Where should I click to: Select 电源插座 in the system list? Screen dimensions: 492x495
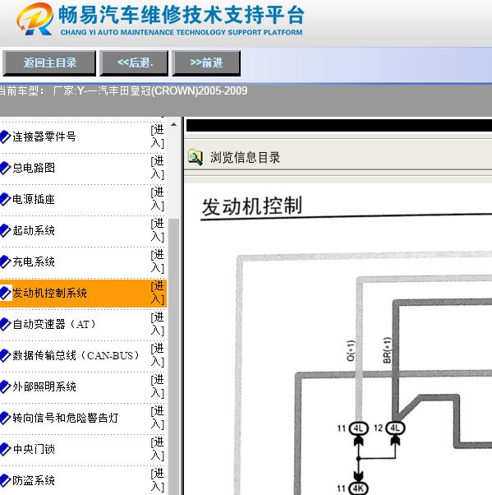click(34, 199)
